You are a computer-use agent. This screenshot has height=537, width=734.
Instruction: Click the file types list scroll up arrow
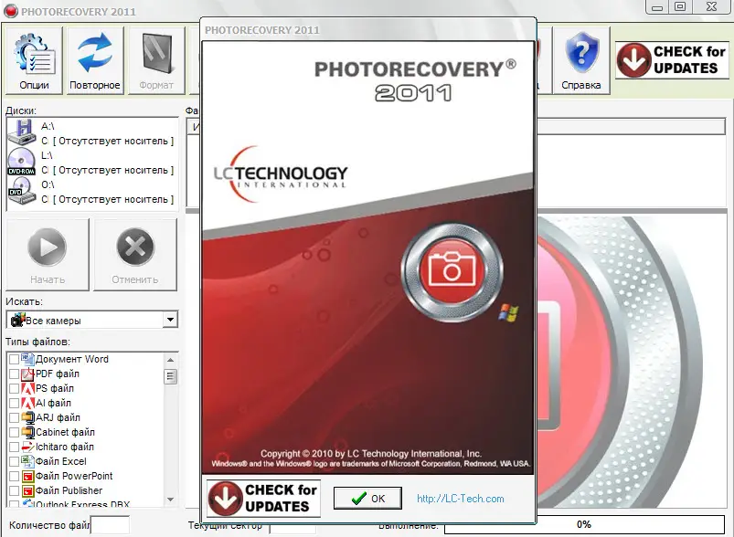point(170,360)
